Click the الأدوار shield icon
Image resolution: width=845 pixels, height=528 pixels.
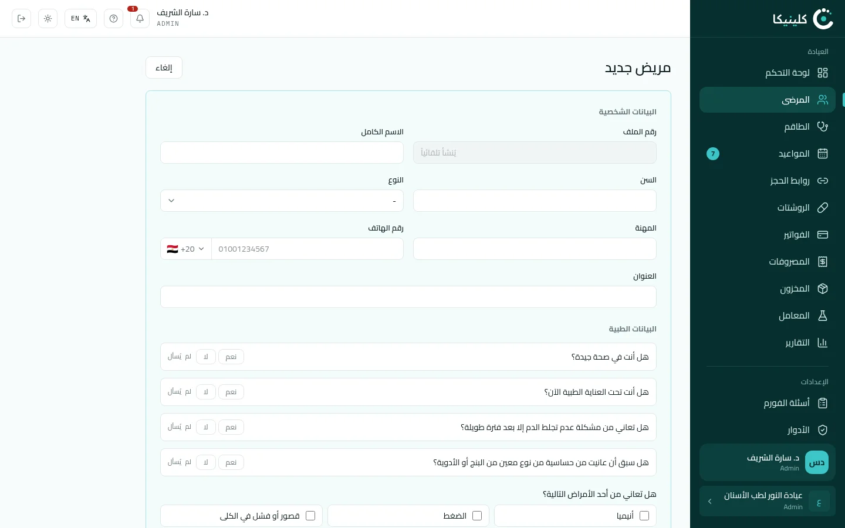(823, 430)
